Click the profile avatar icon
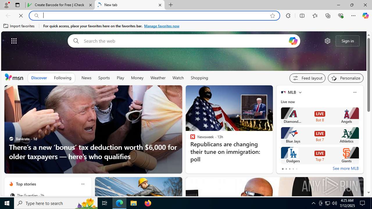Image resolution: width=372 pixels, height=209 pixels. point(6,5)
